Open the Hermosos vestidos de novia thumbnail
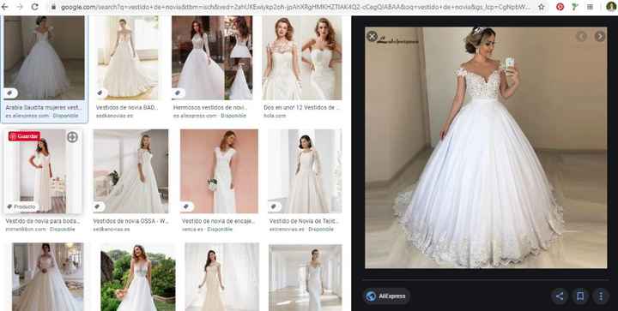The image size is (618, 311). pyautogui.click(x=212, y=57)
